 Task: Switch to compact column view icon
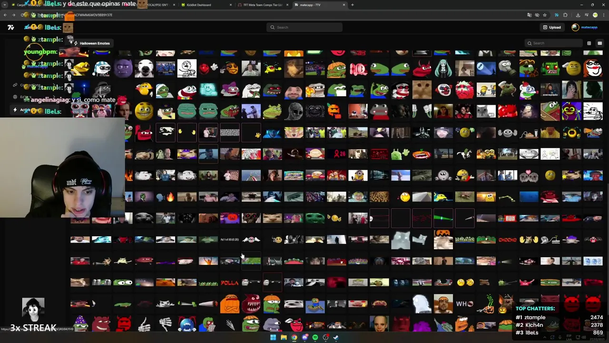(x=599, y=43)
